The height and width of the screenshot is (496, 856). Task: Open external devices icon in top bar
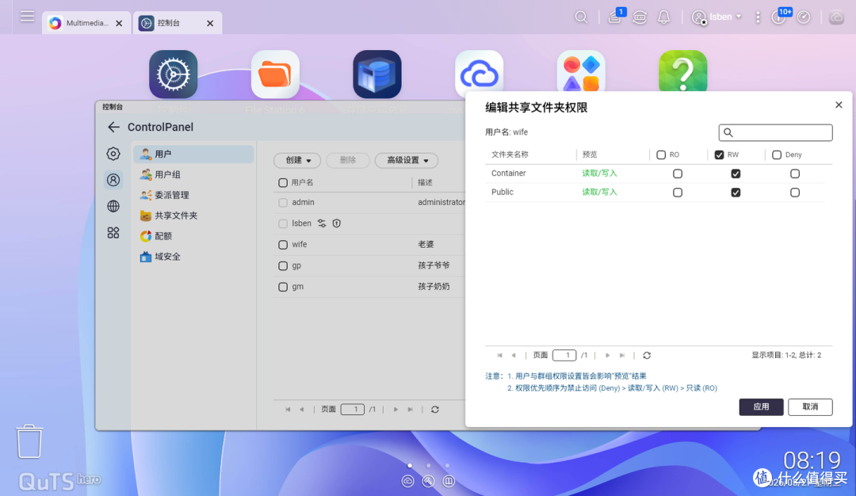pyautogui.click(x=640, y=17)
